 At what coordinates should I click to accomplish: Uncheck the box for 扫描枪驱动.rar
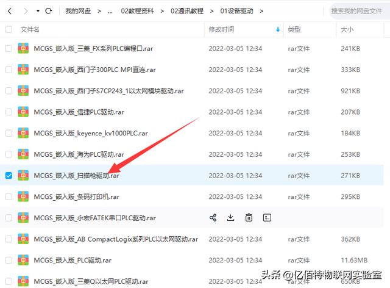tap(9, 175)
